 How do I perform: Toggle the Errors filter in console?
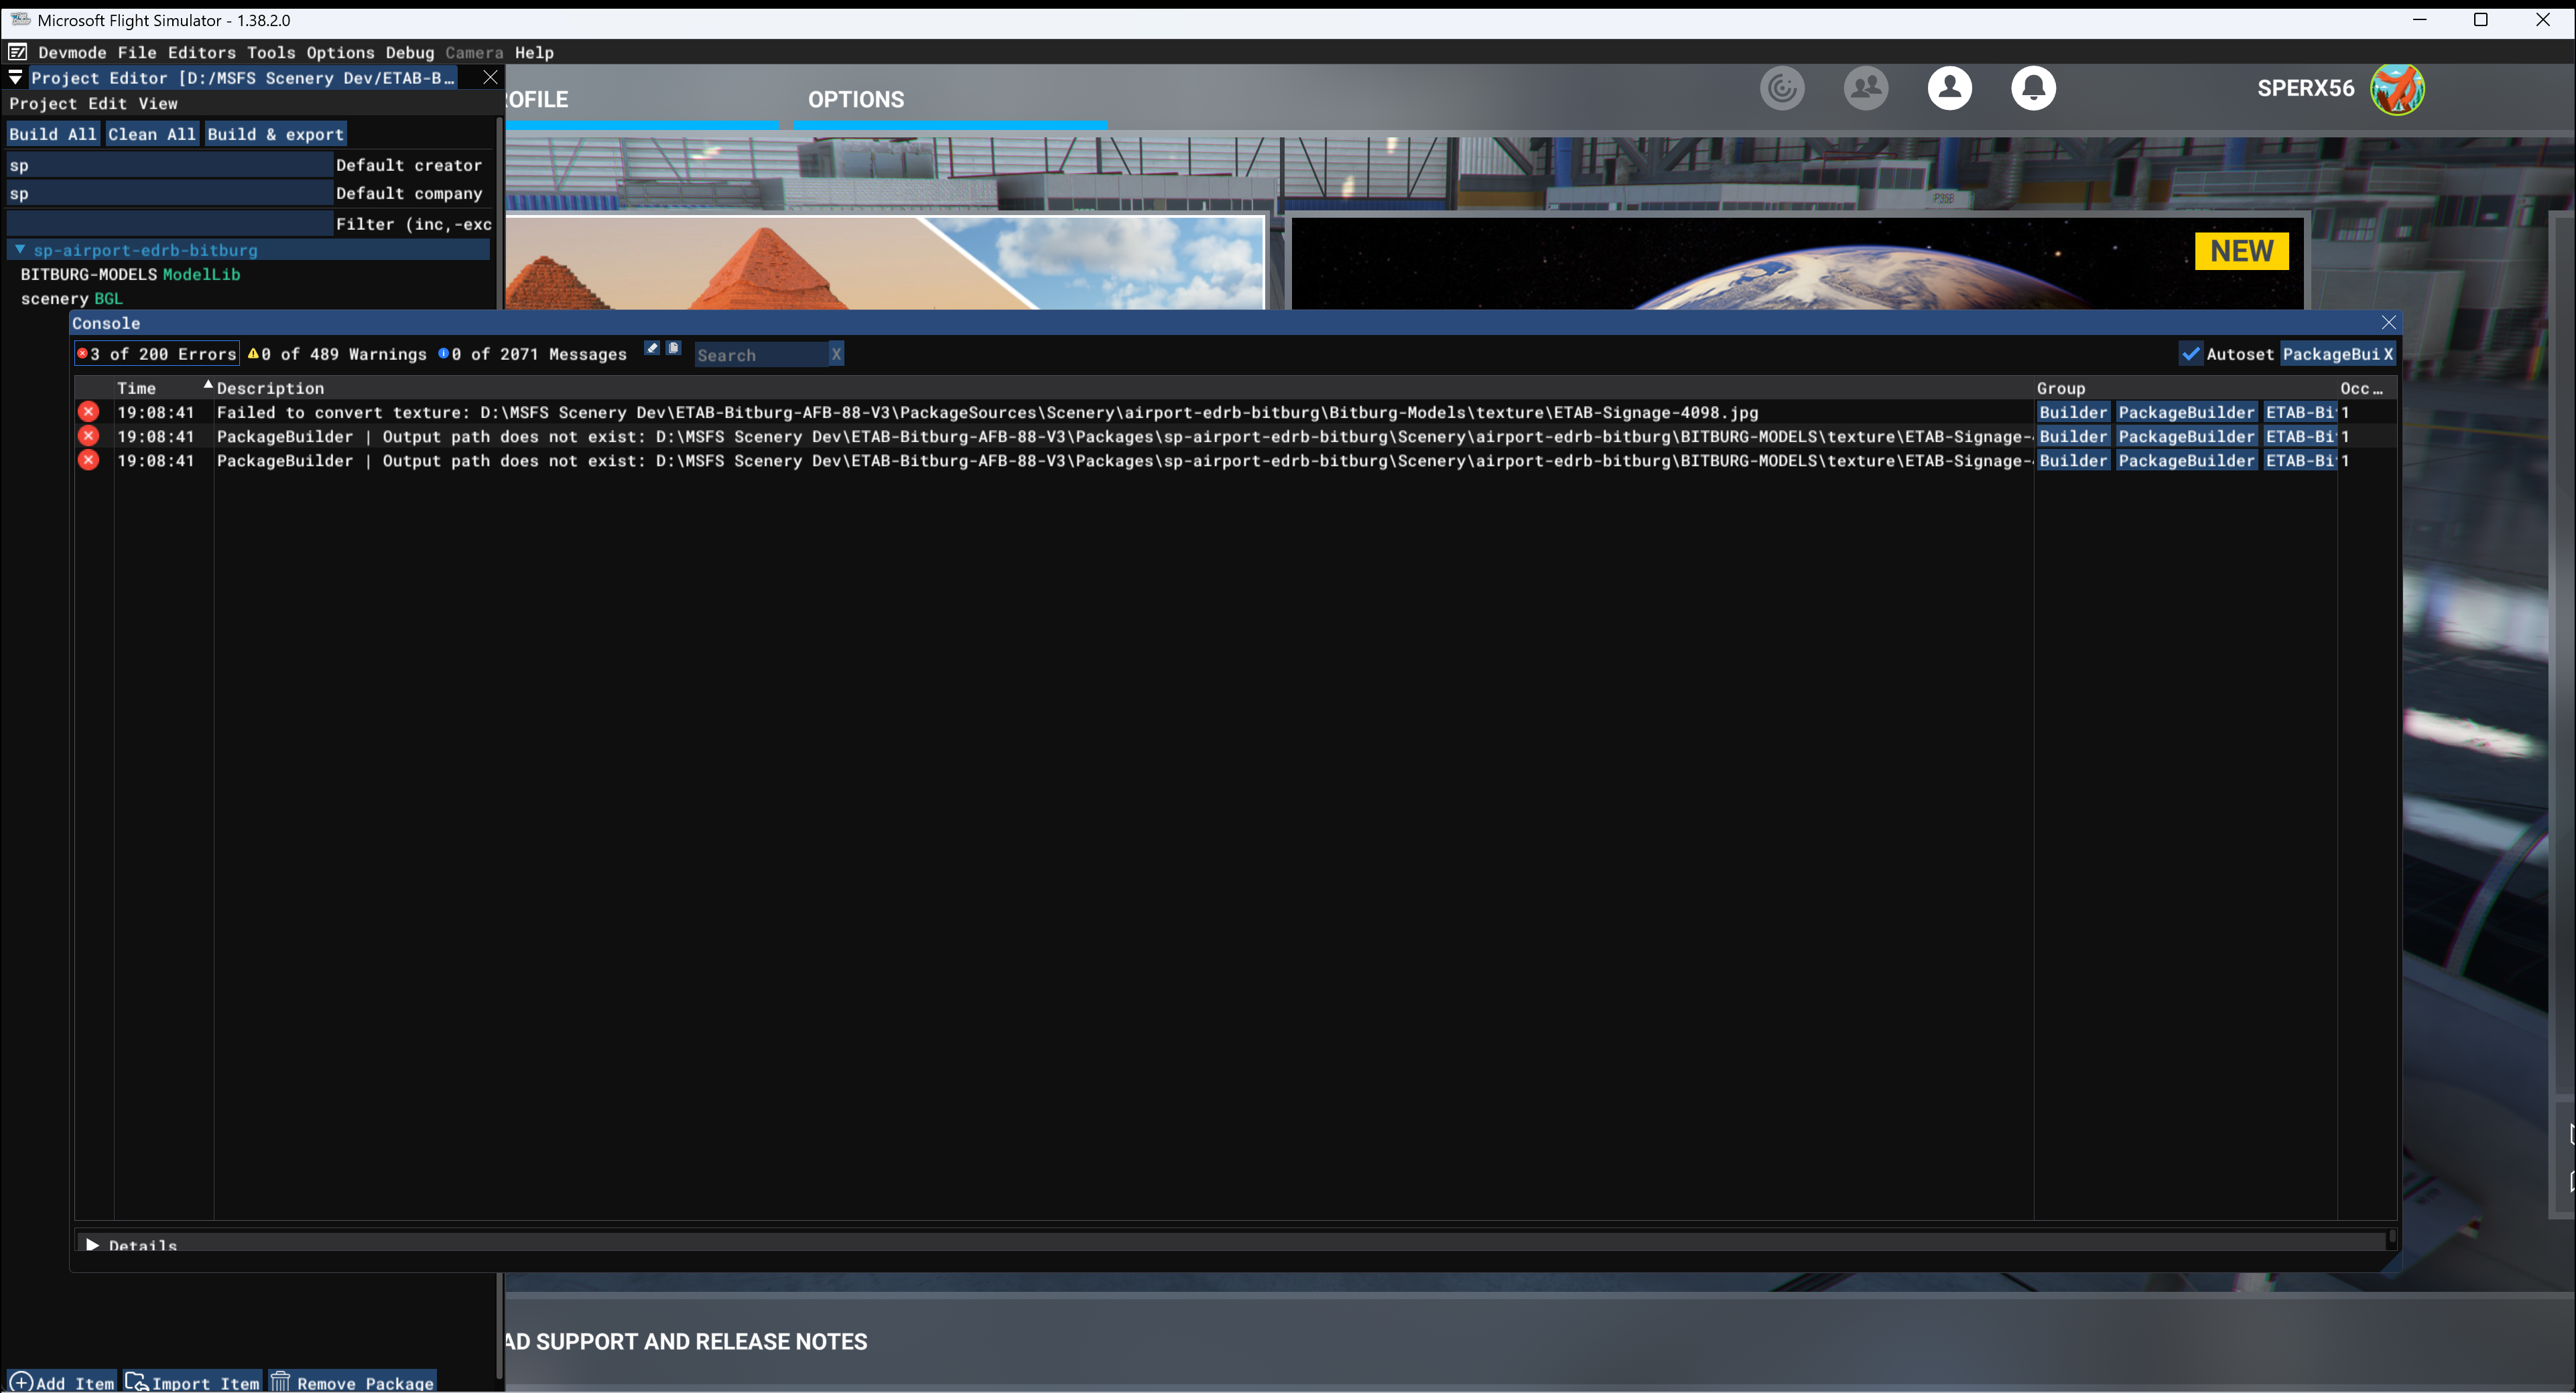(157, 354)
